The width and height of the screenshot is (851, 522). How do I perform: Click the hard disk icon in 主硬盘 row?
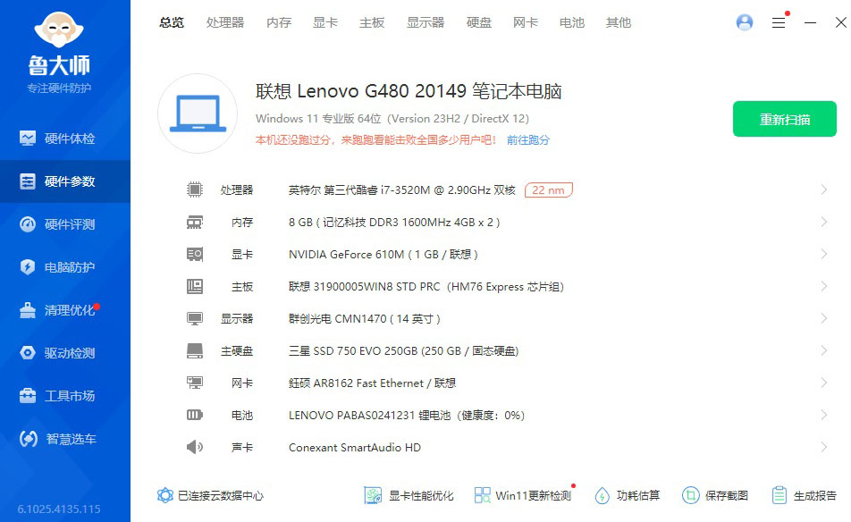point(195,350)
